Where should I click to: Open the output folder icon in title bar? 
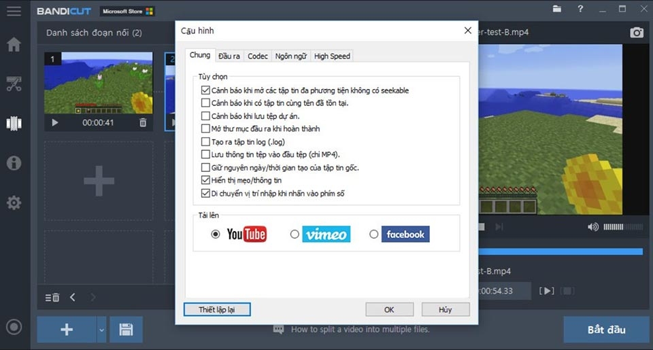click(557, 9)
